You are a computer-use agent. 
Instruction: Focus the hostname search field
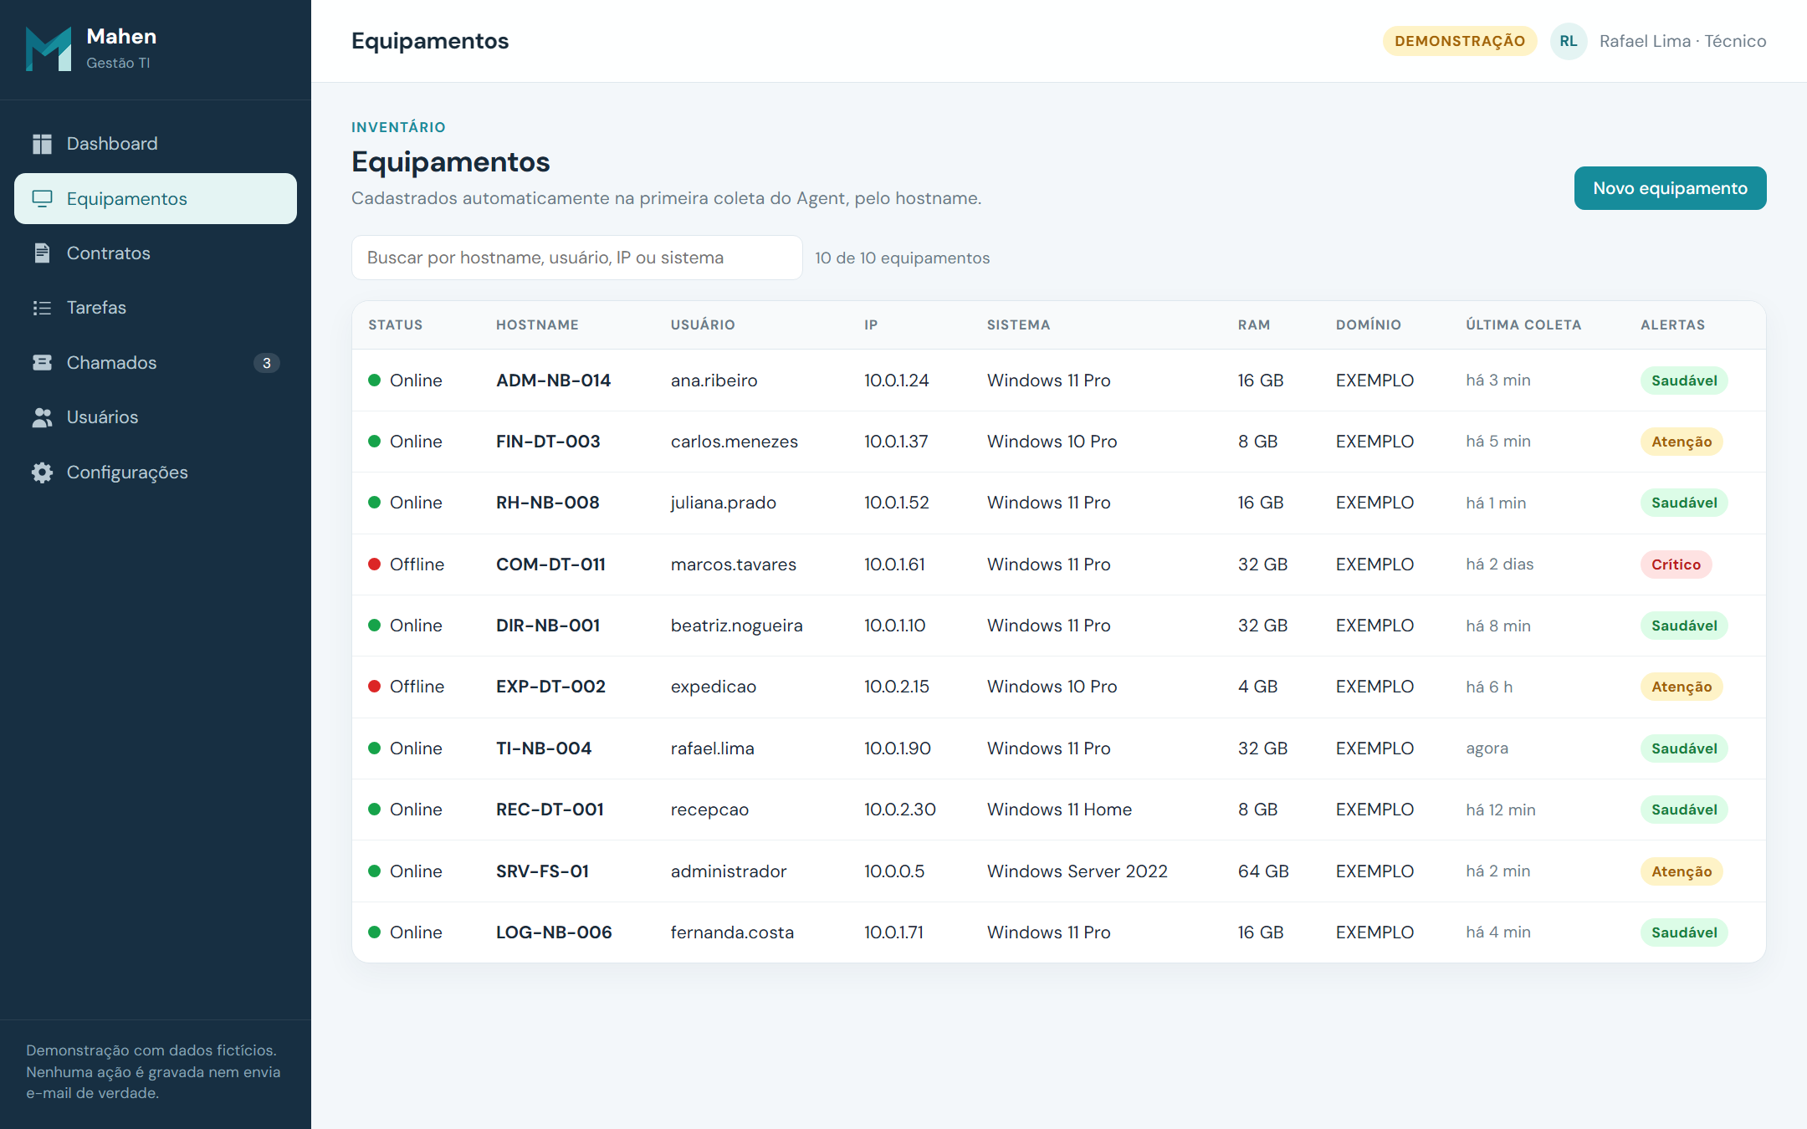(576, 258)
